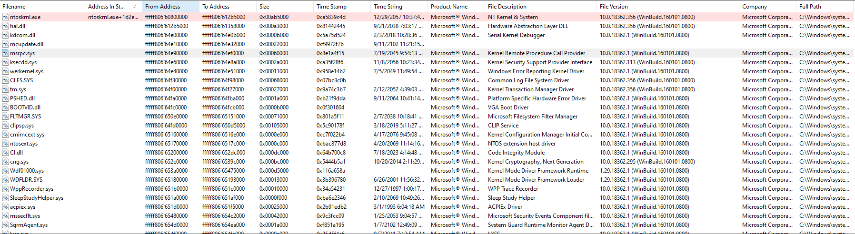Image resolution: width=855 pixels, height=234 pixels.
Task: Sort by the Full Path column header
Action: click(x=825, y=7)
